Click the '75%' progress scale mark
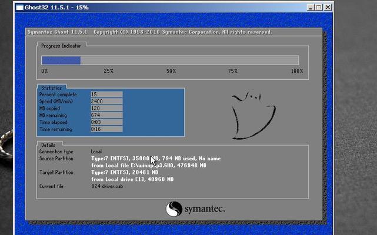Viewport: 377px width, 235px height. pyautogui.click(x=233, y=71)
